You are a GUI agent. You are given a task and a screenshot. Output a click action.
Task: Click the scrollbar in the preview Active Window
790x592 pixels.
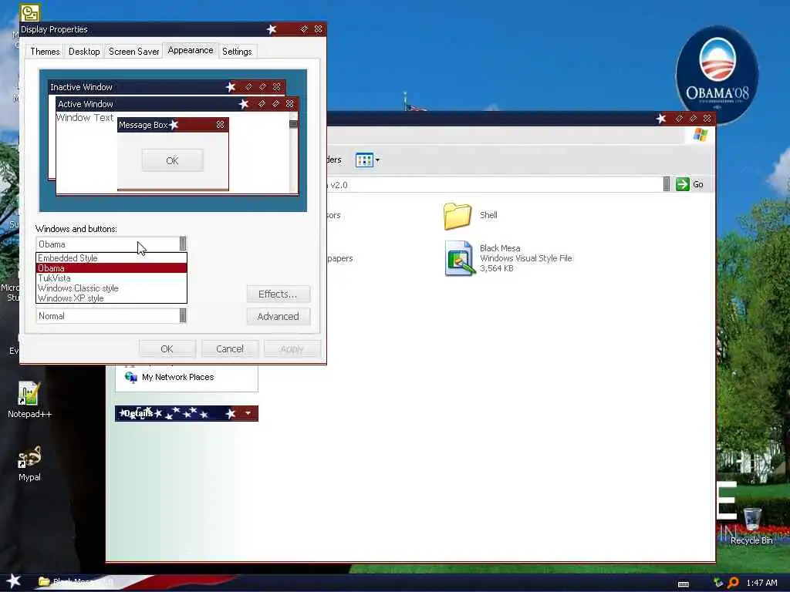(x=294, y=152)
